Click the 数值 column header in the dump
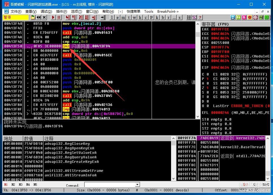This screenshot has height=195, width=273. pyautogui.click(x=33, y=139)
